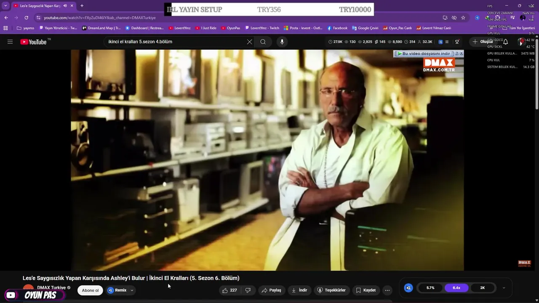Click Bu video dosyasını indir button
539x303 pixels.
click(x=424, y=53)
